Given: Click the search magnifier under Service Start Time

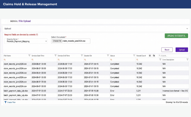Looking at the screenshot, I should click(x=32, y=60).
